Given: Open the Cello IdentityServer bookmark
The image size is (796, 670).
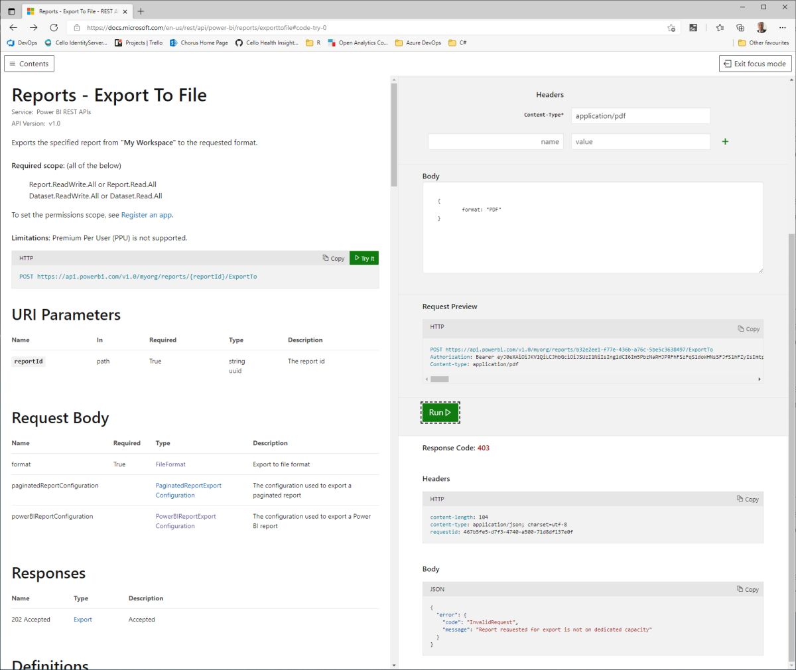Looking at the screenshot, I should [x=76, y=42].
